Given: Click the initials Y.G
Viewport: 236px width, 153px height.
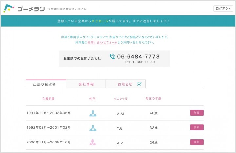Looking at the screenshot, I should (x=120, y=128).
